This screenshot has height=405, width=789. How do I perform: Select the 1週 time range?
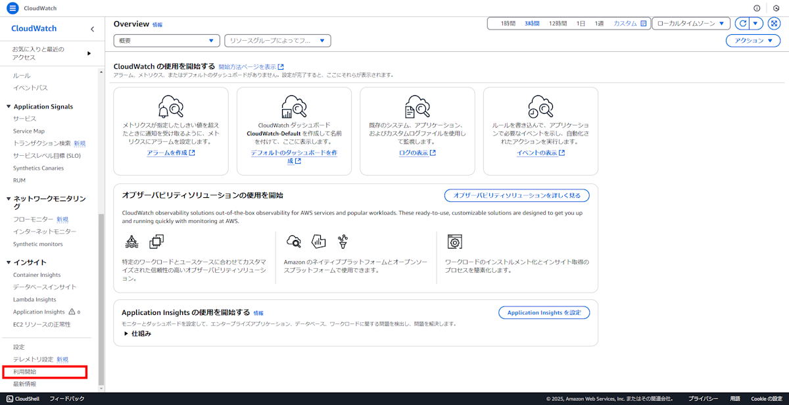pos(599,24)
